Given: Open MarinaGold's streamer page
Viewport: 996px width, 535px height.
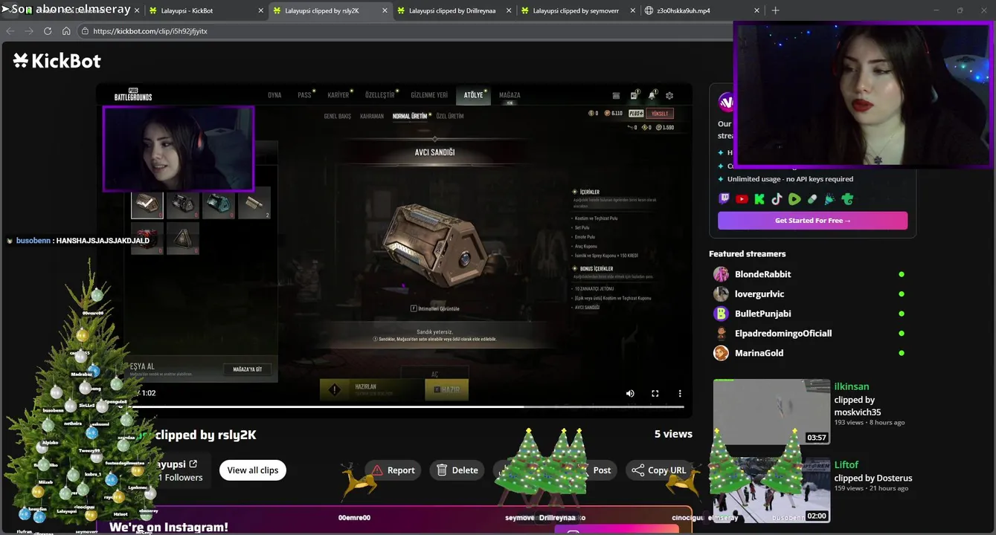Looking at the screenshot, I should tap(759, 353).
